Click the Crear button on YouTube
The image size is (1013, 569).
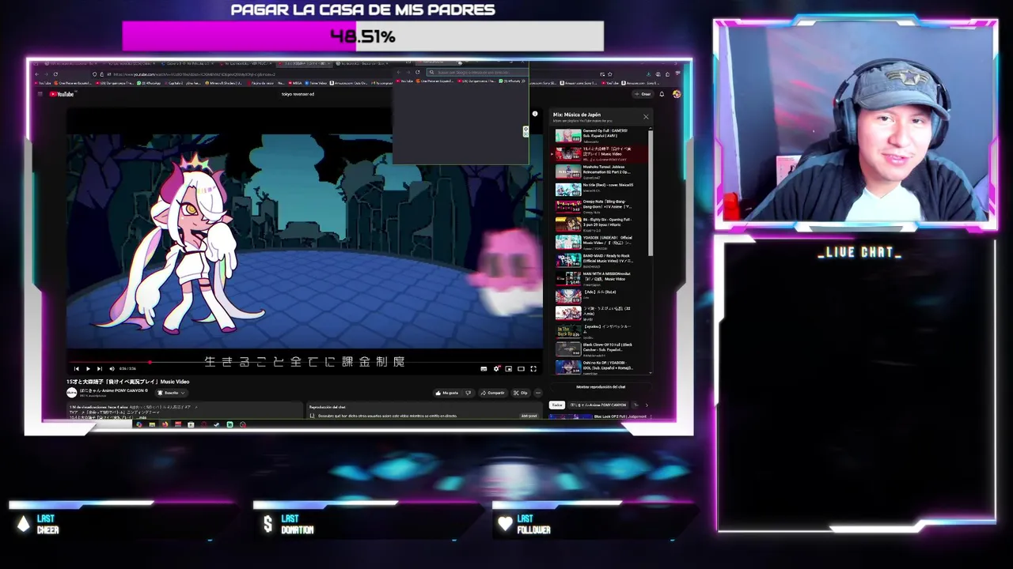point(642,94)
